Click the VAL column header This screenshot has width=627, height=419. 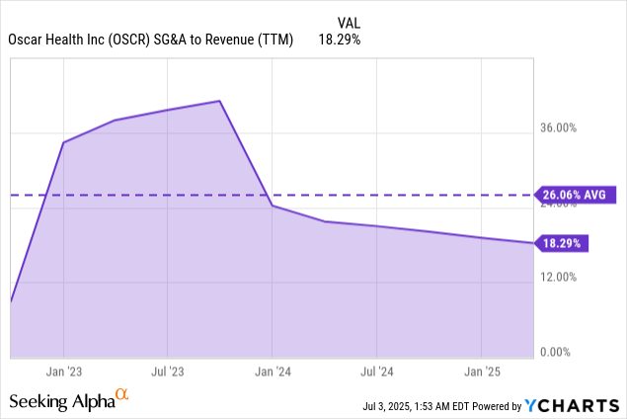(x=348, y=21)
